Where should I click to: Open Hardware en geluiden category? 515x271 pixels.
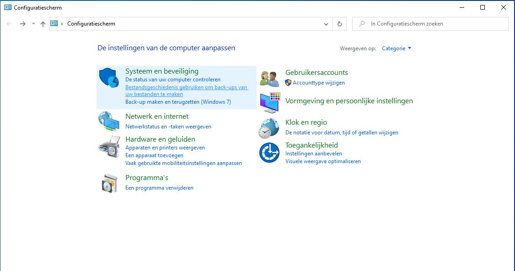click(160, 139)
